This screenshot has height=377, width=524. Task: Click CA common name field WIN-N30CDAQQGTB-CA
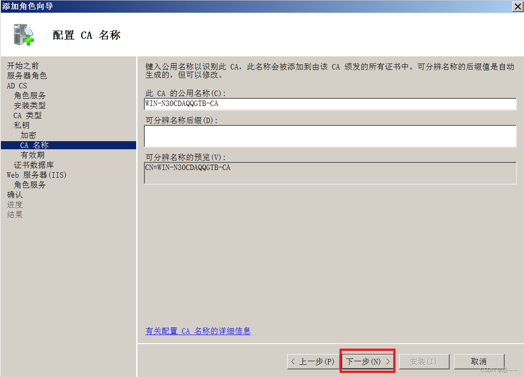coord(330,104)
